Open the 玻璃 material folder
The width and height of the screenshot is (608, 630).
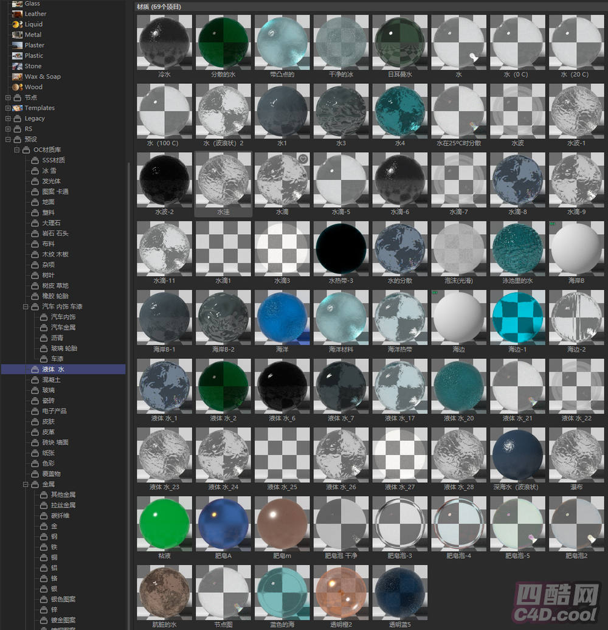(47, 390)
